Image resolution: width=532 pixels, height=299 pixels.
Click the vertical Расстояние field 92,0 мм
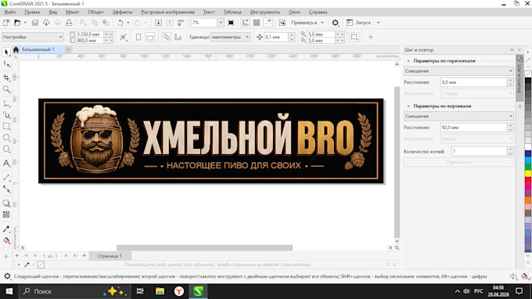473,128
